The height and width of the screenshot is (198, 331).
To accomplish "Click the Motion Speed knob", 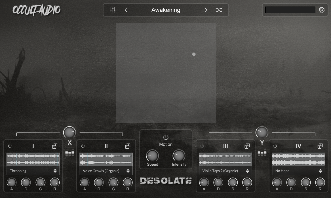I will [152, 156].
